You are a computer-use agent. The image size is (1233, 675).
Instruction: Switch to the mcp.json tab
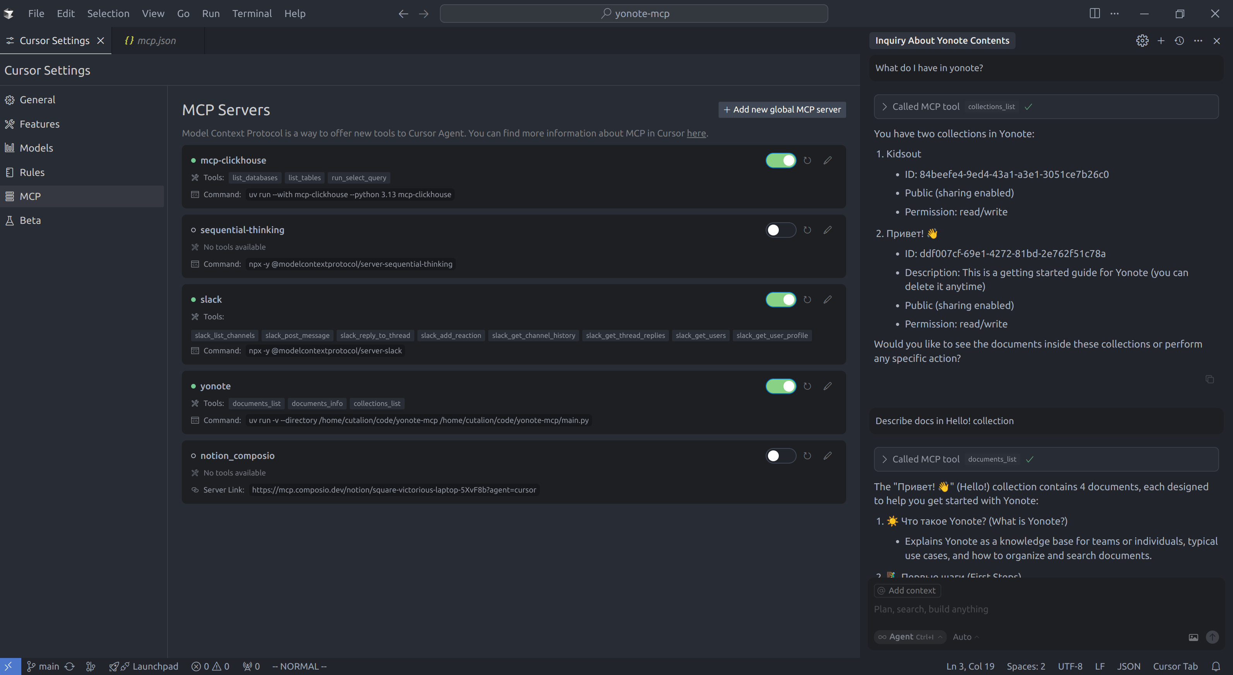pyautogui.click(x=156, y=41)
